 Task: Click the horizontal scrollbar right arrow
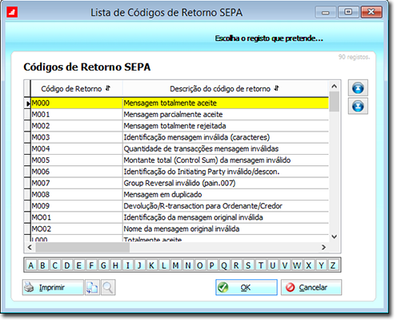coord(323,247)
